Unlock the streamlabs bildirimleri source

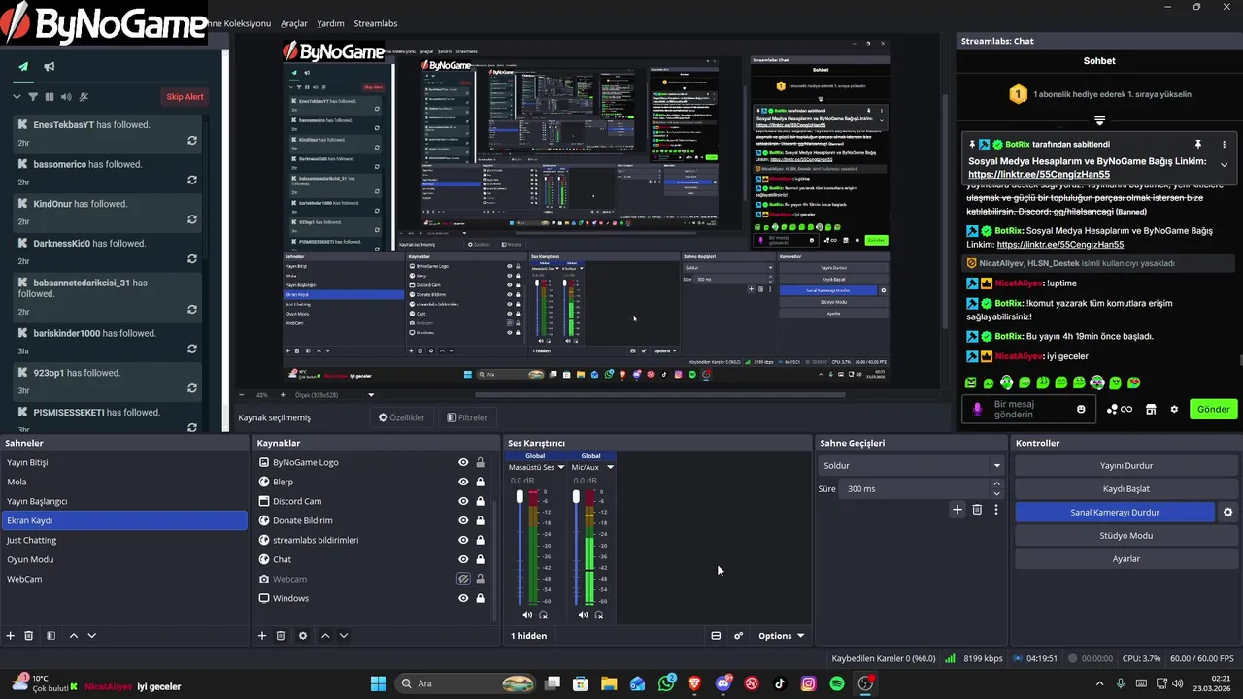(480, 540)
